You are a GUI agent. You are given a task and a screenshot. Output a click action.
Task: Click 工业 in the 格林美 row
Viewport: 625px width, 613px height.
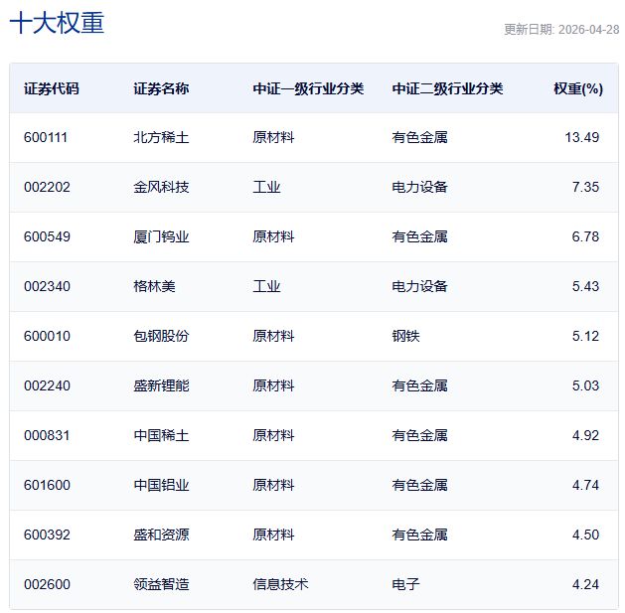pos(266,286)
